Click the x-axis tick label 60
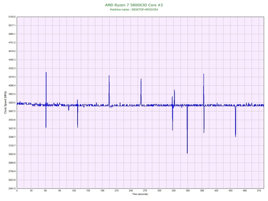 45,191
